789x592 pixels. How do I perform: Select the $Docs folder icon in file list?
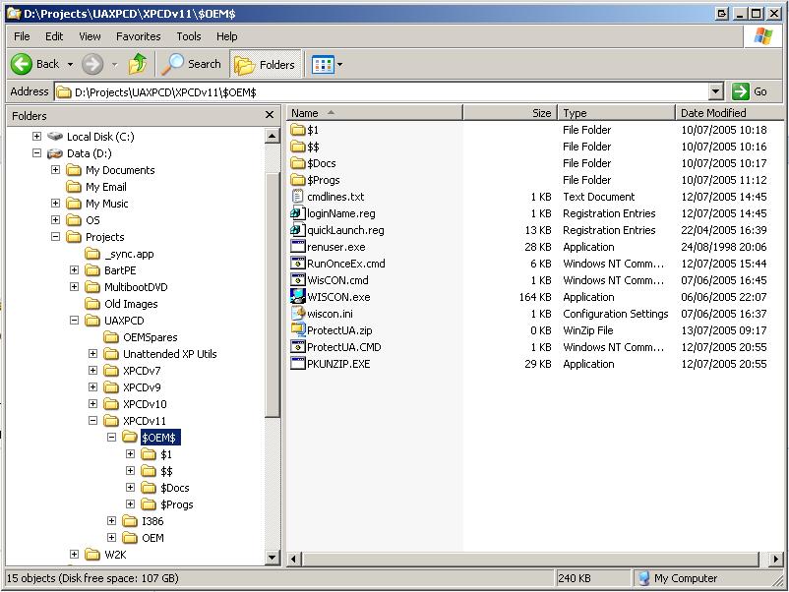(298, 163)
